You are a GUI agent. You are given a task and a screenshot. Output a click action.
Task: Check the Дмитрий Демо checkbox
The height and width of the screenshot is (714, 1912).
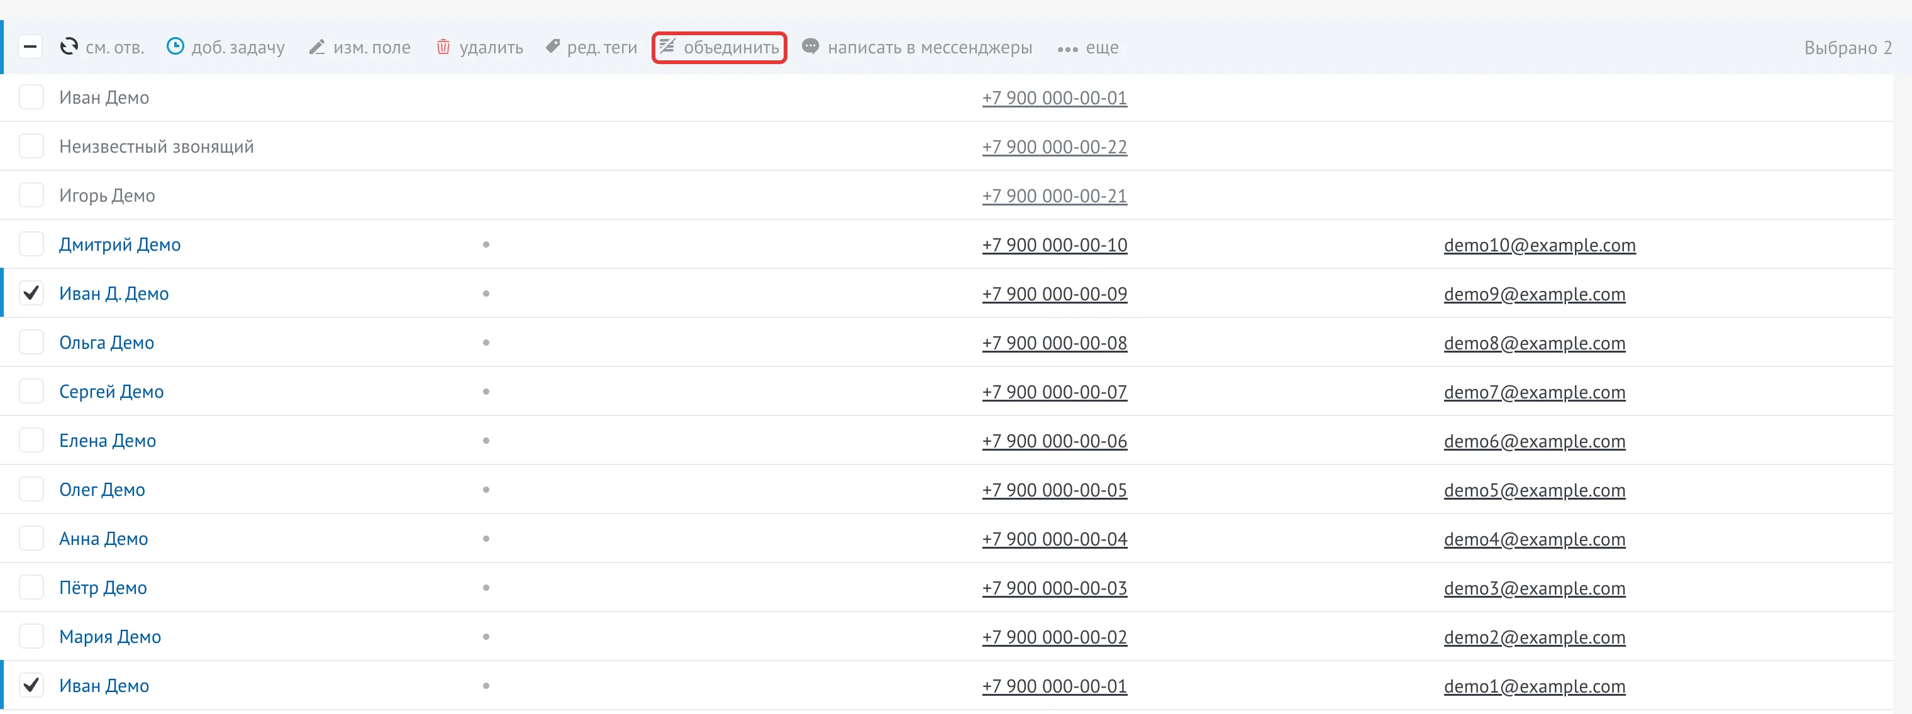(x=31, y=244)
